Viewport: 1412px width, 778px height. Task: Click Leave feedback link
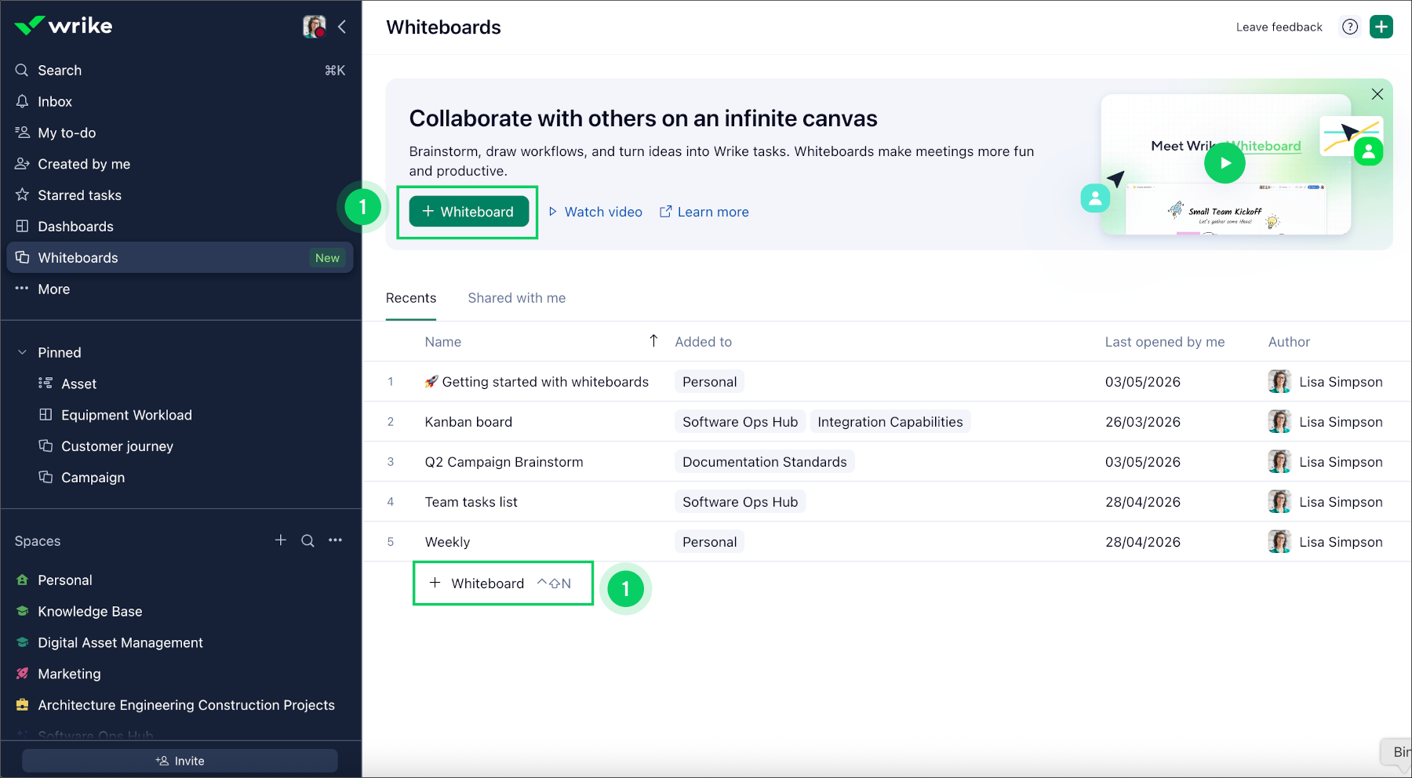tap(1279, 27)
